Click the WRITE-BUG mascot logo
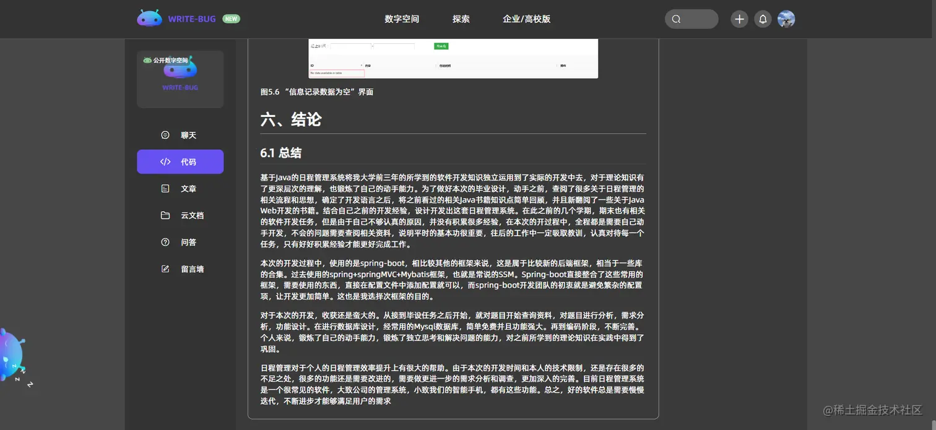Screen dimensions: 936x430 click(x=149, y=17)
